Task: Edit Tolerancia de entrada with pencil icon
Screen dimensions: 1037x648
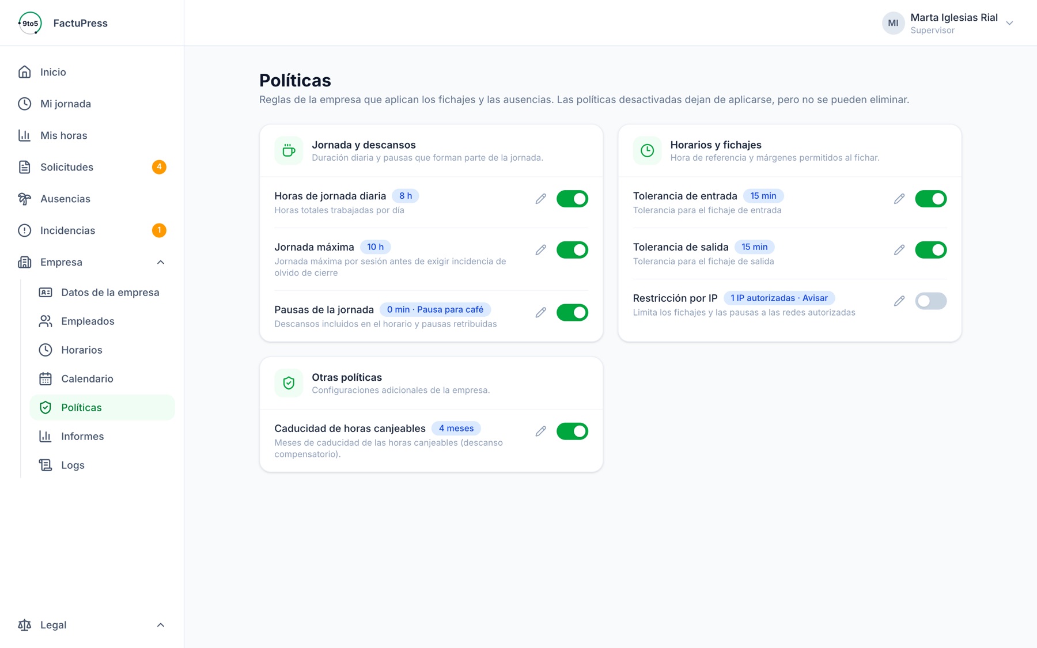Action: [x=899, y=199]
